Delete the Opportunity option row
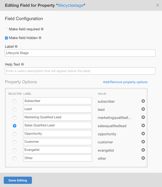This screenshot has width=162, height=187. tap(143, 134)
